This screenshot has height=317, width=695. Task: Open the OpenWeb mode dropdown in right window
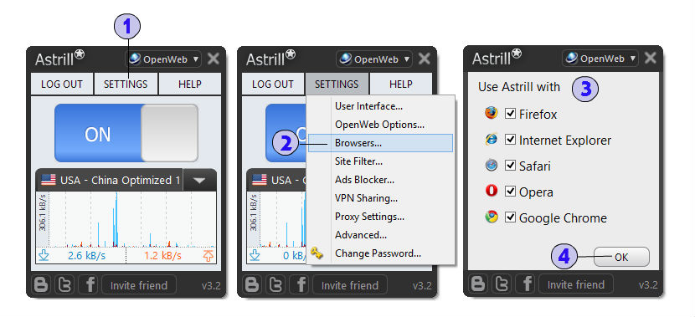[600, 59]
